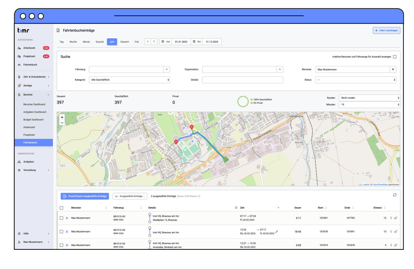Open the row menu icon for the 0:17 trip
Image resolution: width=414 pixels, height=269 pixels.
[x=67, y=218]
